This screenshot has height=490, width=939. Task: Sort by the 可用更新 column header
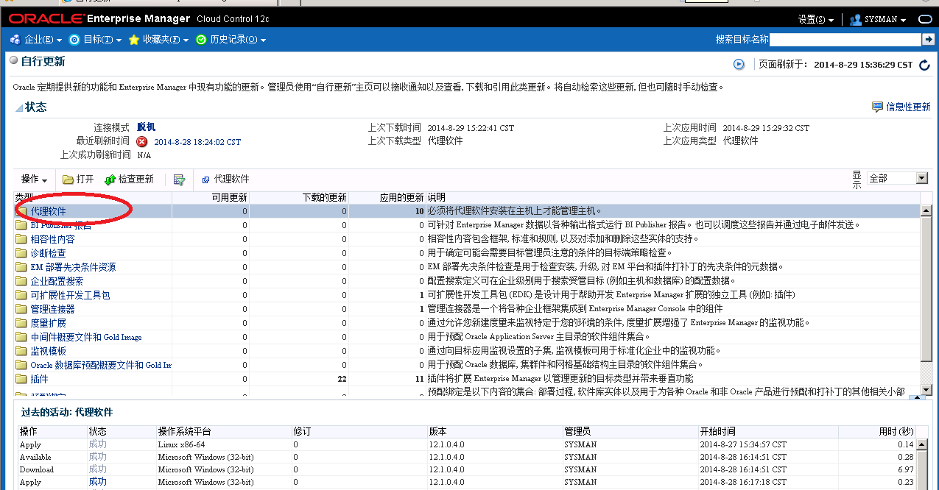point(211,197)
